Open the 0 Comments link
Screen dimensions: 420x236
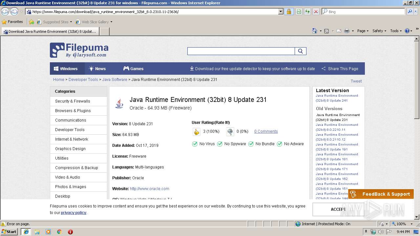click(x=266, y=131)
